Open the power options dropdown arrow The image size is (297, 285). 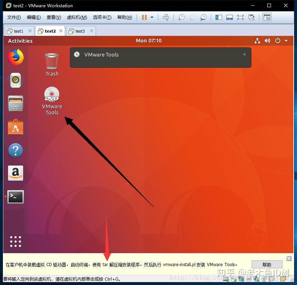(152, 17)
